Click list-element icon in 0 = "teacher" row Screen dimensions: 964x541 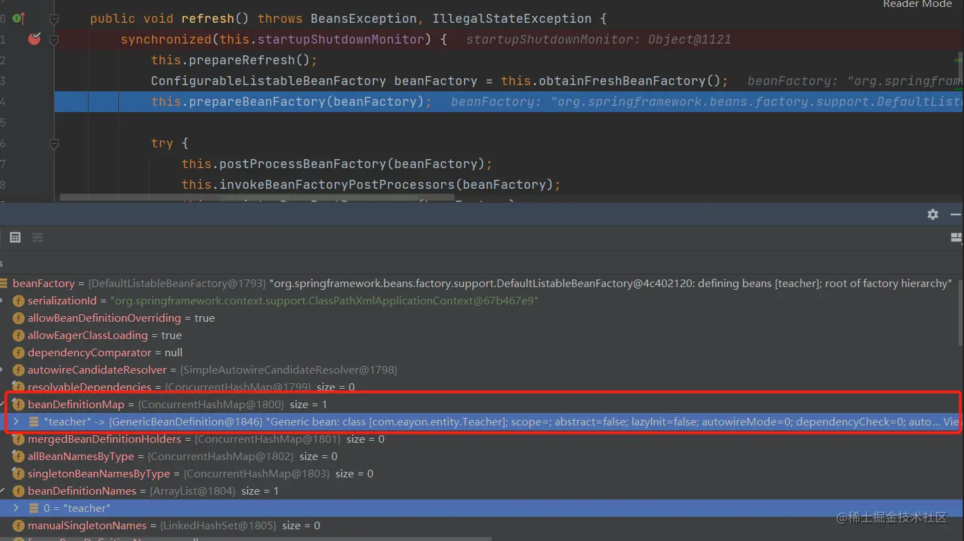[x=34, y=508]
